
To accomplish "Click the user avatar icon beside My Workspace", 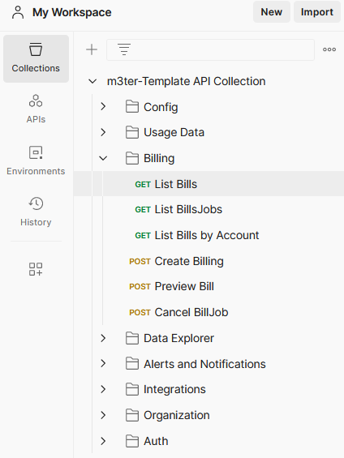I will 18,12.
